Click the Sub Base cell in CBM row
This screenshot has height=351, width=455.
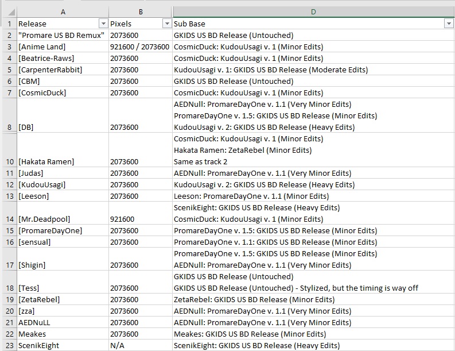(x=313, y=81)
